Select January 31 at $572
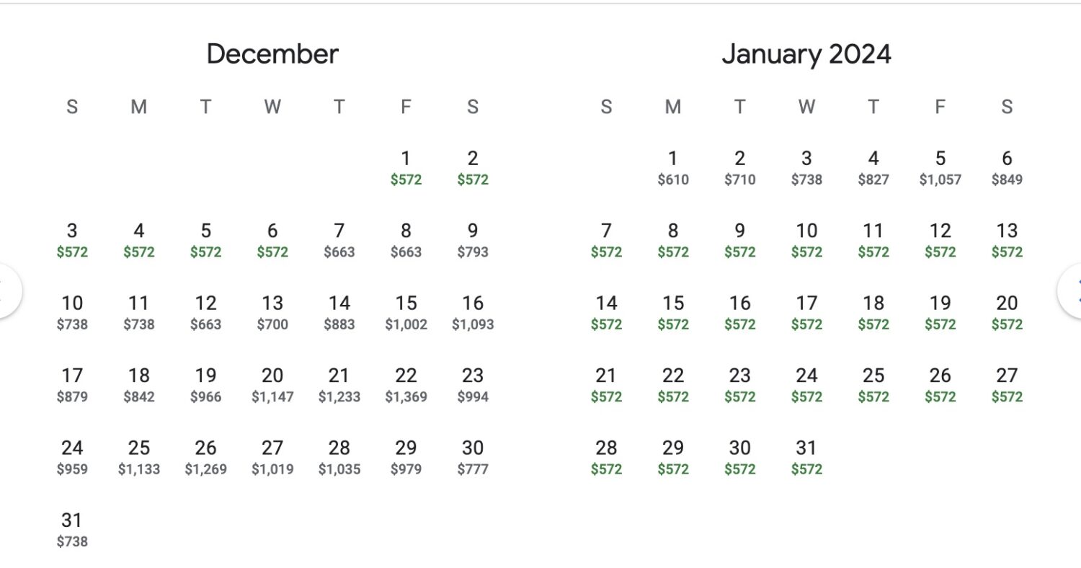 coord(806,458)
